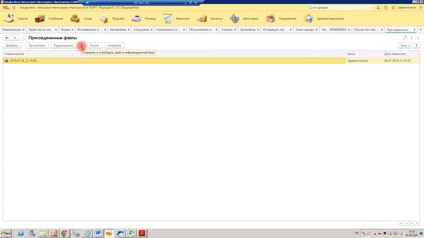Add Присоединенные файлы page to favorites

pyautogui.click(x=24, y=38)
